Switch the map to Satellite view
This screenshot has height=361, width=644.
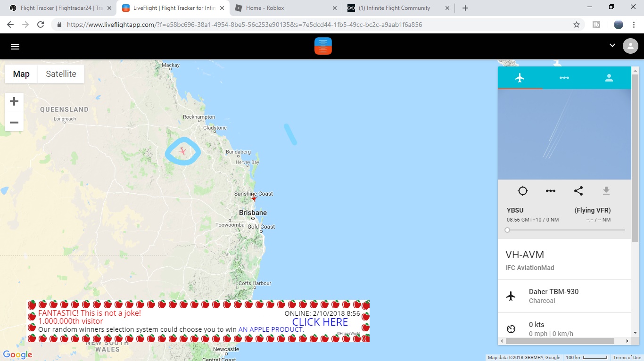pos(61,74)
